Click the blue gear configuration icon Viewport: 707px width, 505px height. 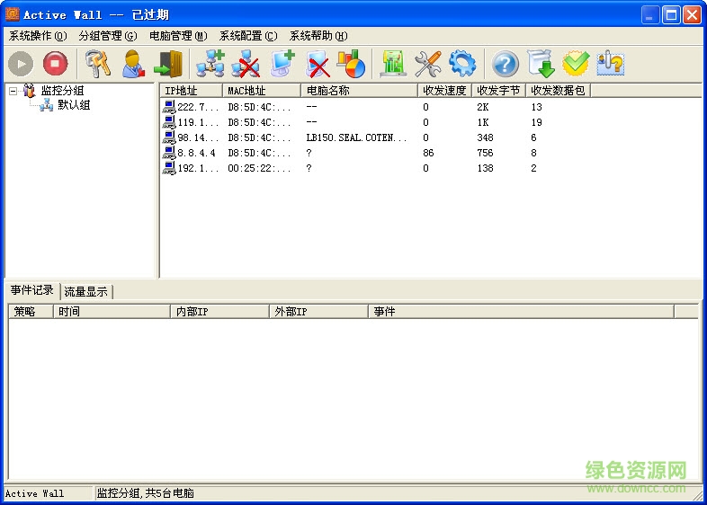[x=462, y=64]
